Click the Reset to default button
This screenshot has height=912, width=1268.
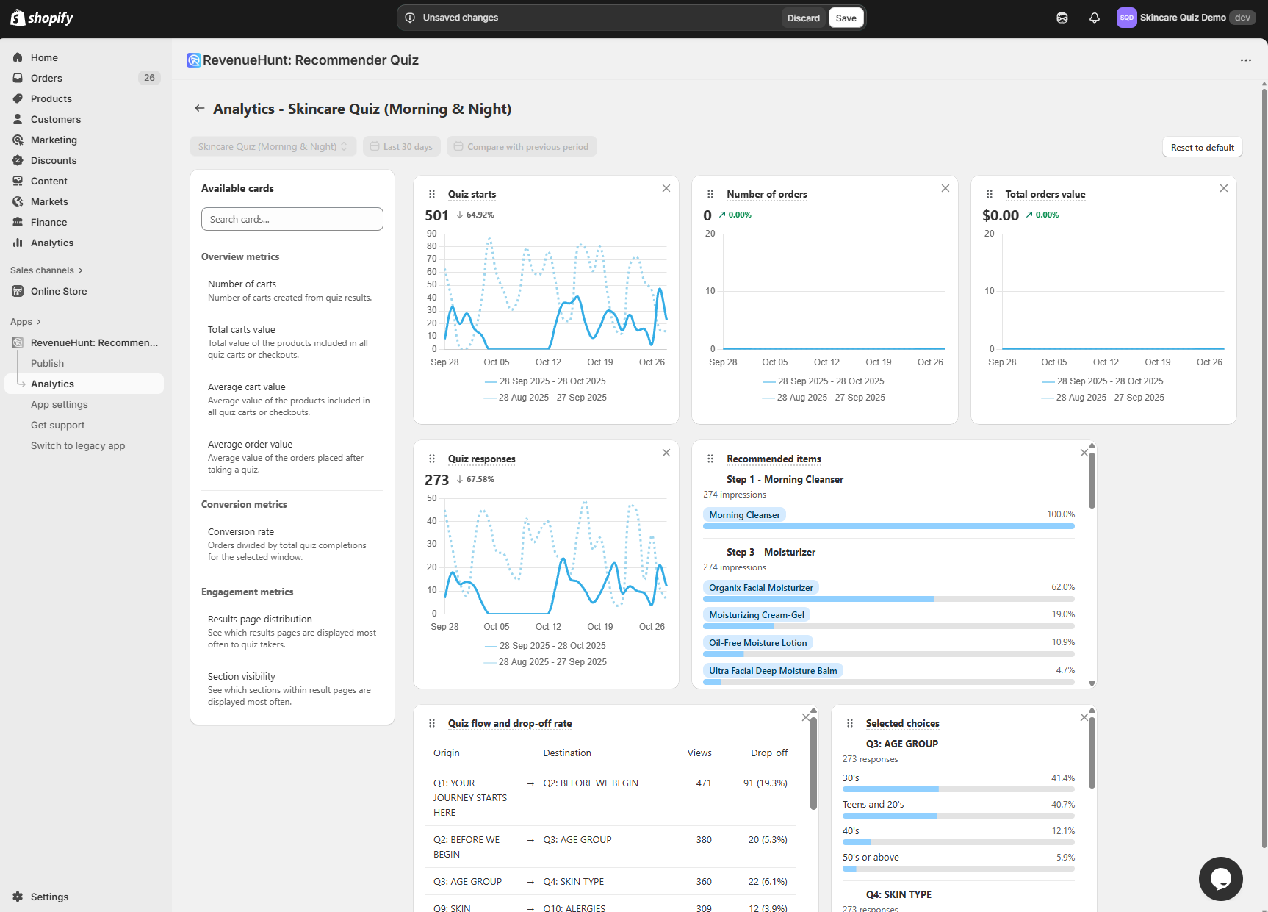[x=1202, y=147]
